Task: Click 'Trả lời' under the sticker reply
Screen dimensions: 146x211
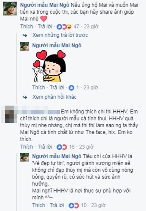Action: pyautogui.click(x=57, y=87)
